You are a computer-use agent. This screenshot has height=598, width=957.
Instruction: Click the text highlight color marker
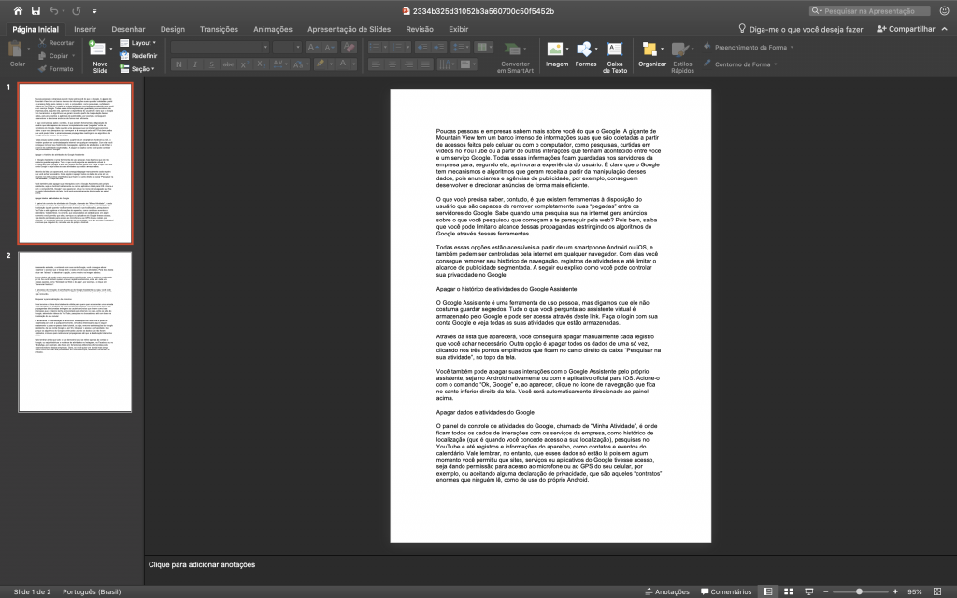point(320,64)
